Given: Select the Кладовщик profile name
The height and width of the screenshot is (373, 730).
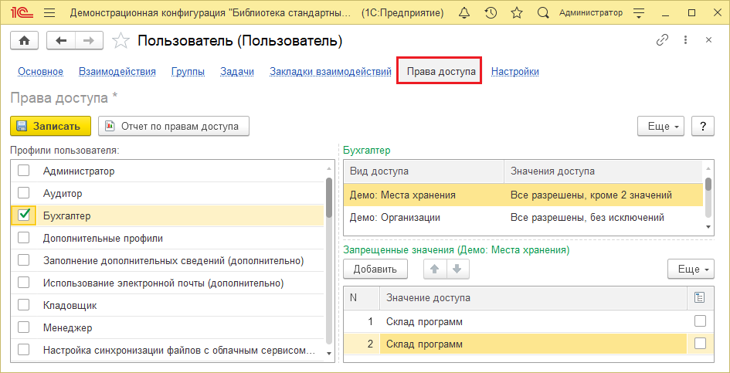Looking at the screenshot, I should click(x=70, y=306).
